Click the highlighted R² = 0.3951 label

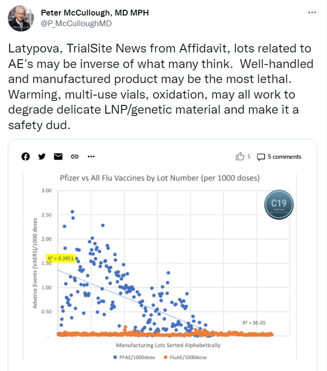60,258
